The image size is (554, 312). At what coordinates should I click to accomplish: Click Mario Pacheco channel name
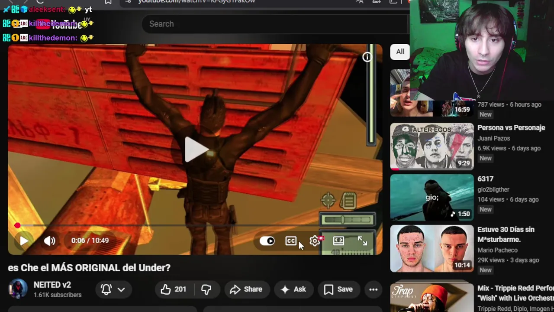(497, 250)
